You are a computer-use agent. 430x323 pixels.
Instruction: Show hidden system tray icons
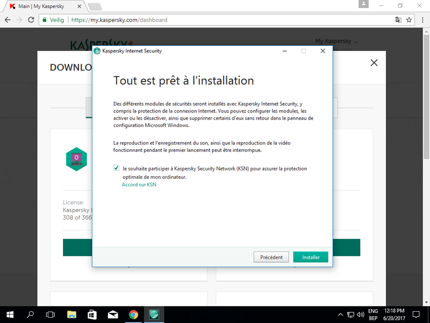tap(340, 314)
